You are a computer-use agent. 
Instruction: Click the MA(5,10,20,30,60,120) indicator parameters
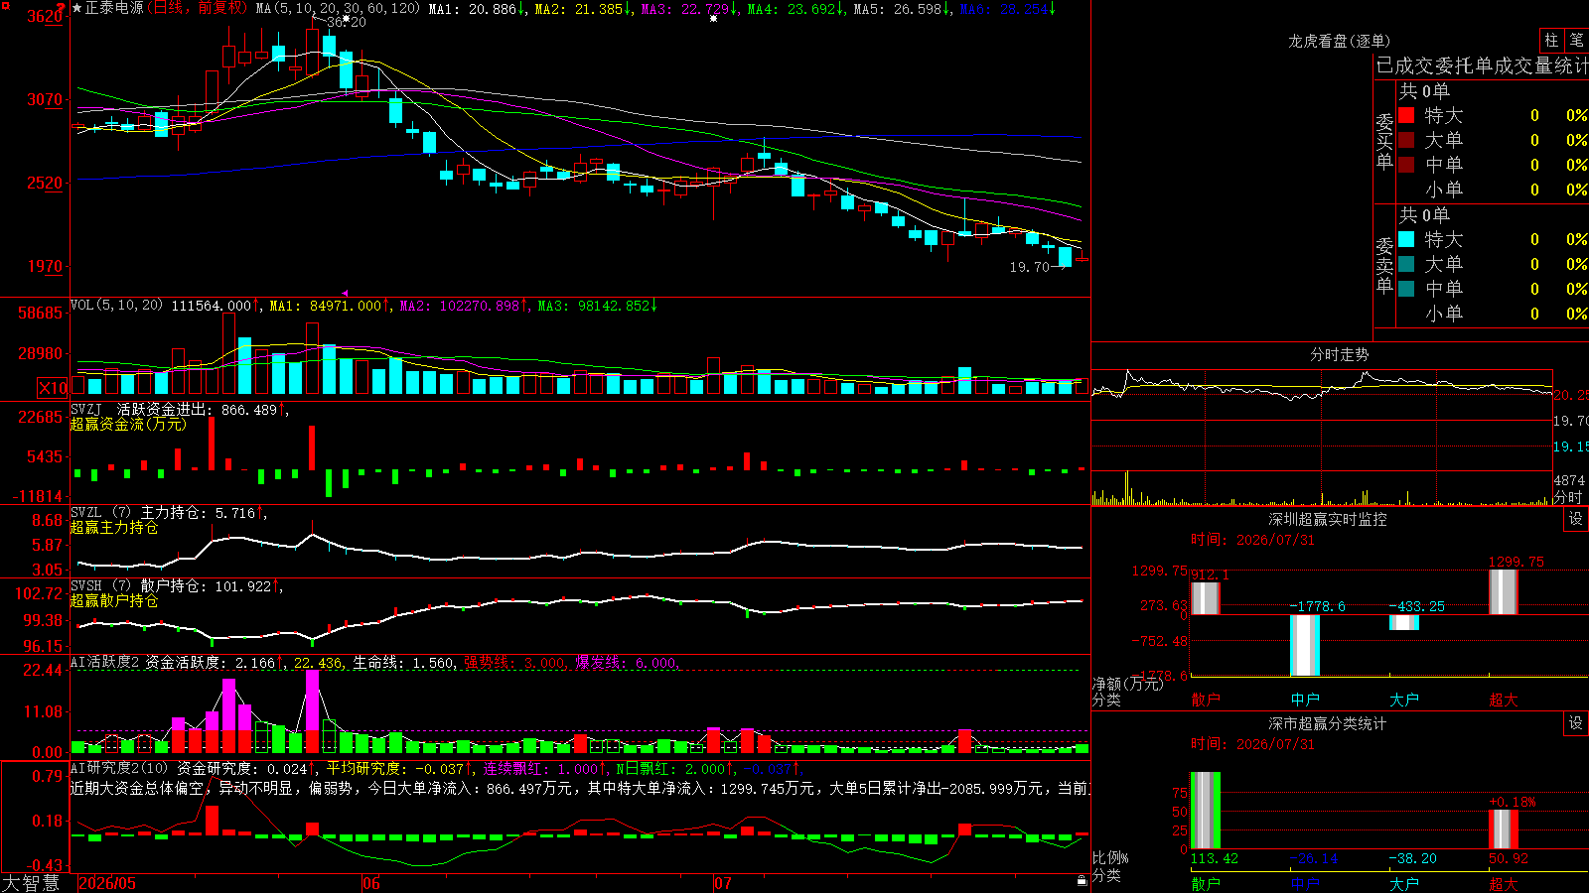pos(338,8)
